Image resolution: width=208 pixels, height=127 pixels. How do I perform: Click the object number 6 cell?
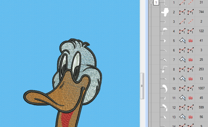[174, 50]
